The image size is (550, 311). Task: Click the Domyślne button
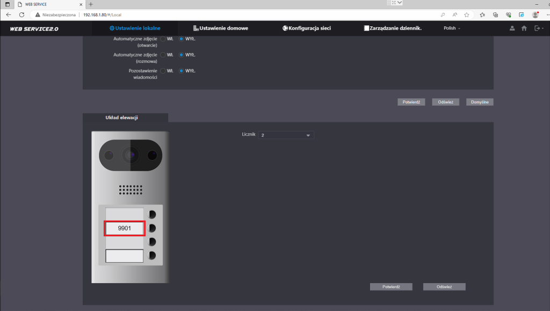point(479,102)
